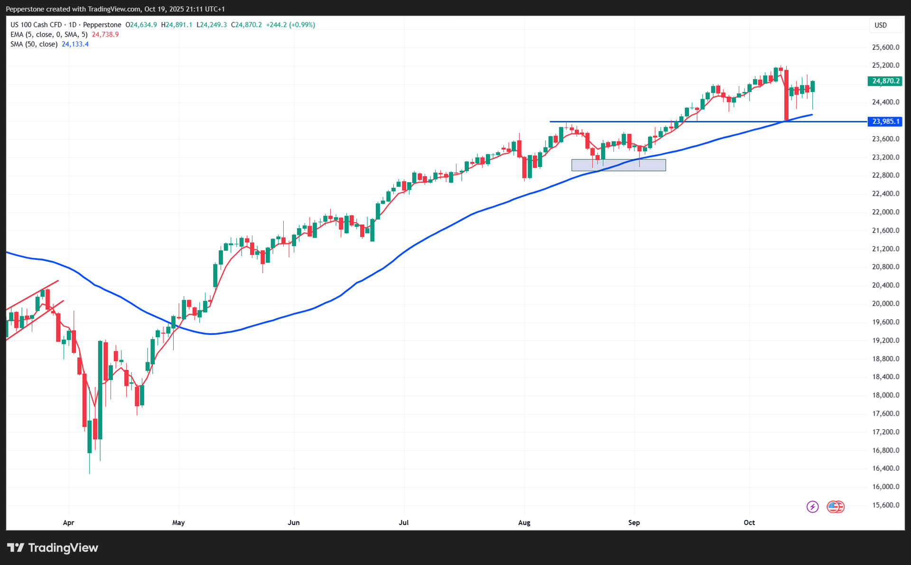Click the blue 23,985.1 price line label
911x565 pixels.
885,121
